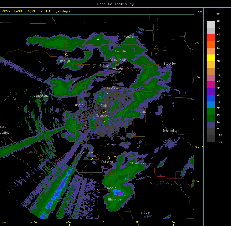Click the Base_Reflectivity title
The height and width of the screenshot is (226, 231).
coord(115,4)
